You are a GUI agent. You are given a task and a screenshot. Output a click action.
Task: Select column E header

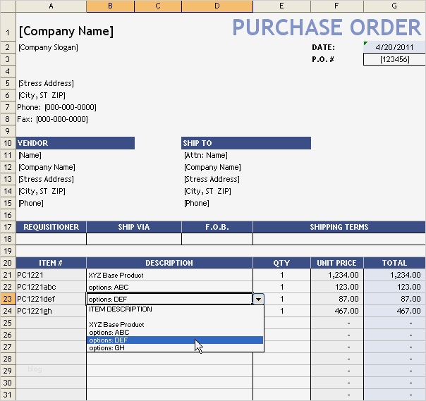281,6
